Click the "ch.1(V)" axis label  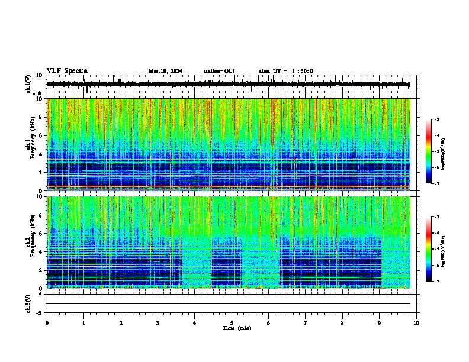point(28,84)
